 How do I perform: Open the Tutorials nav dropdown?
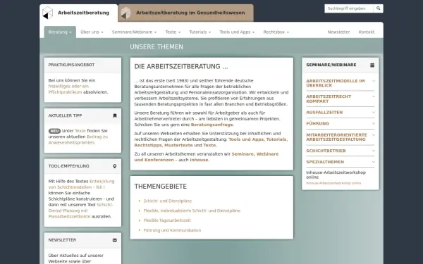[200, 32]
